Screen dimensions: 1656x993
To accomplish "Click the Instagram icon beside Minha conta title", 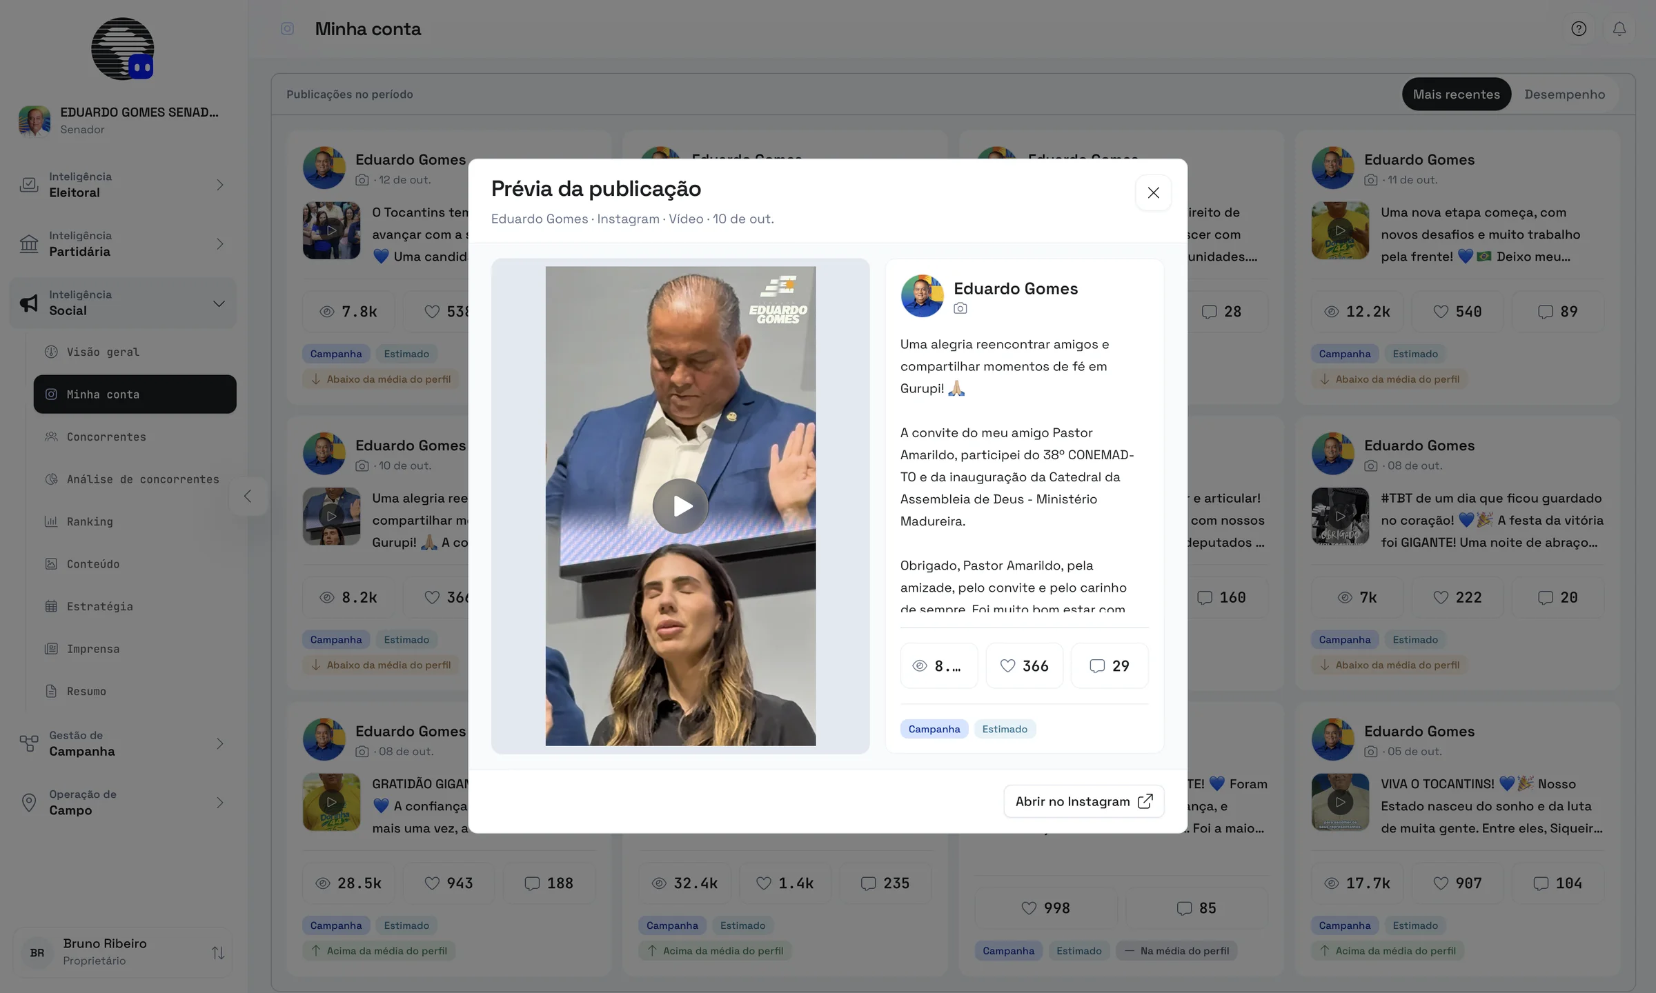I will point(287,29).
